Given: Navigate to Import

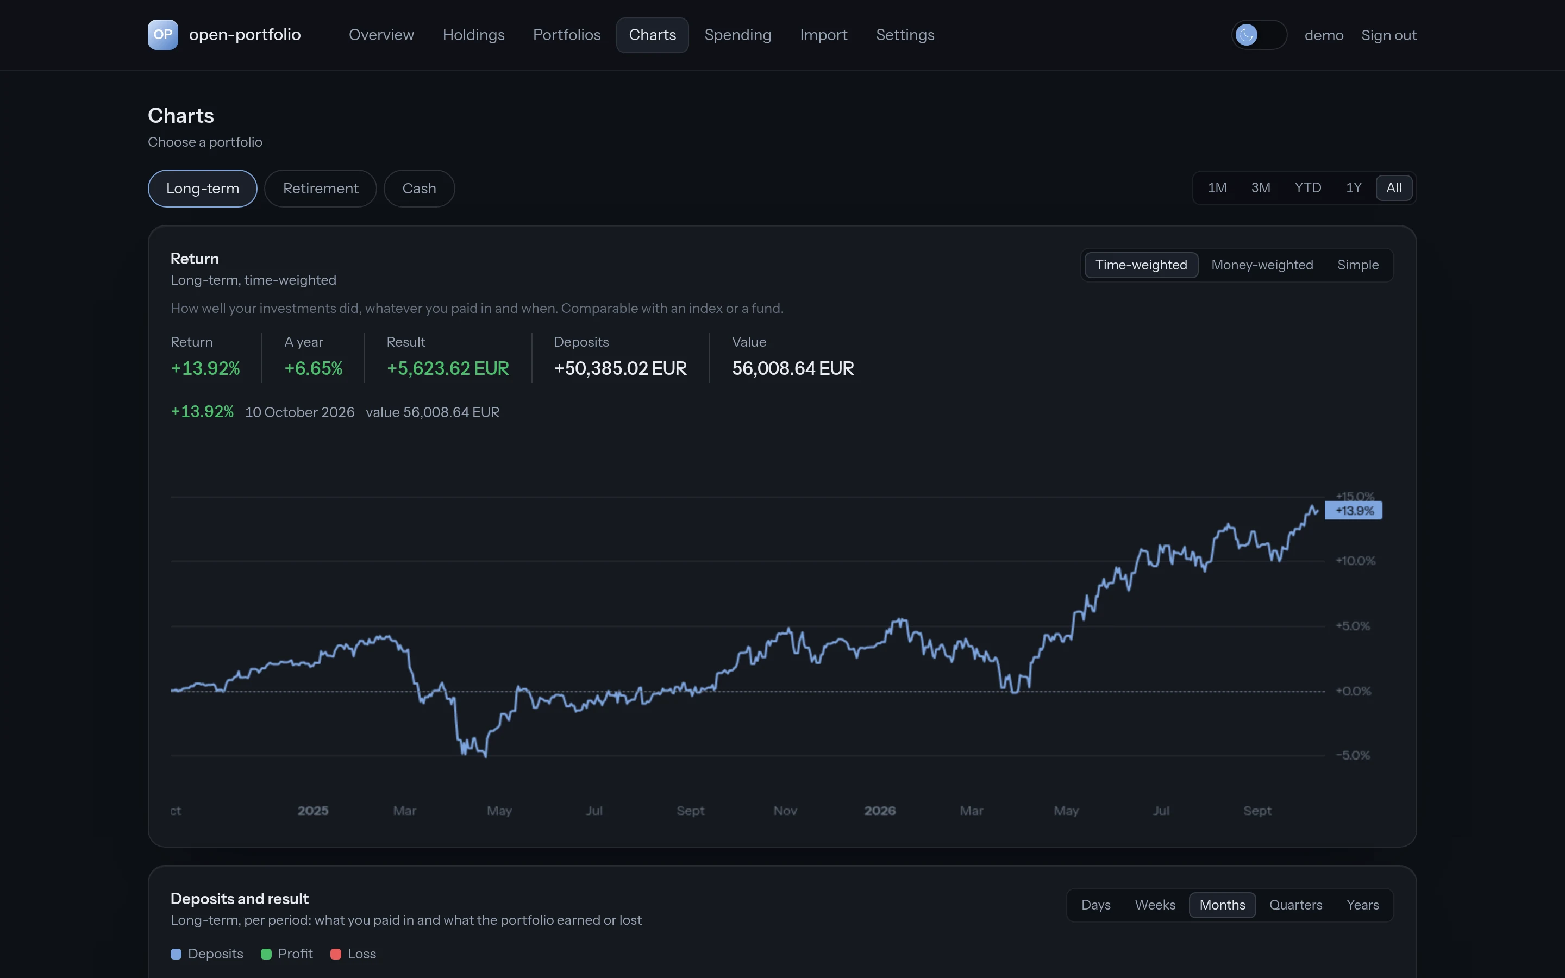Looking at the screenshot, I should coord(823,35).
